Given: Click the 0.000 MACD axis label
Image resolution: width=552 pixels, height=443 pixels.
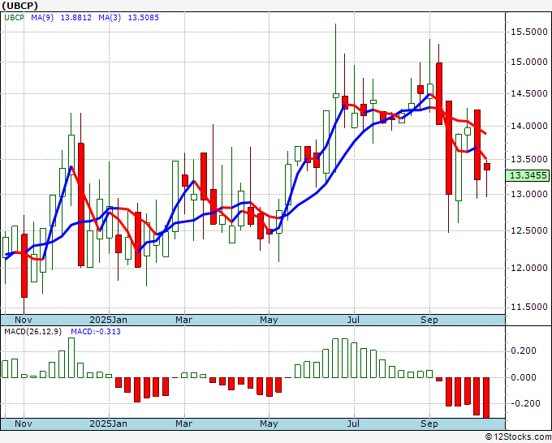Looking at the screenshot, I should [x=525, y=377].
